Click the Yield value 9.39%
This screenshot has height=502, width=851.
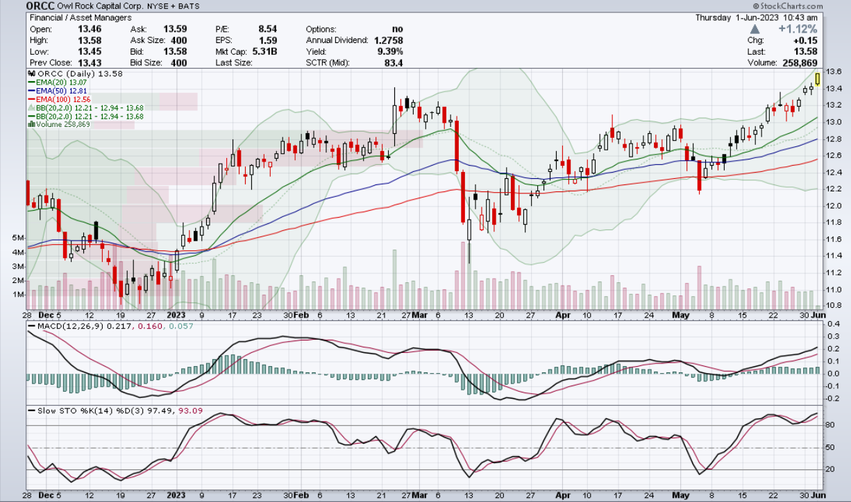[x=389, y=51]
